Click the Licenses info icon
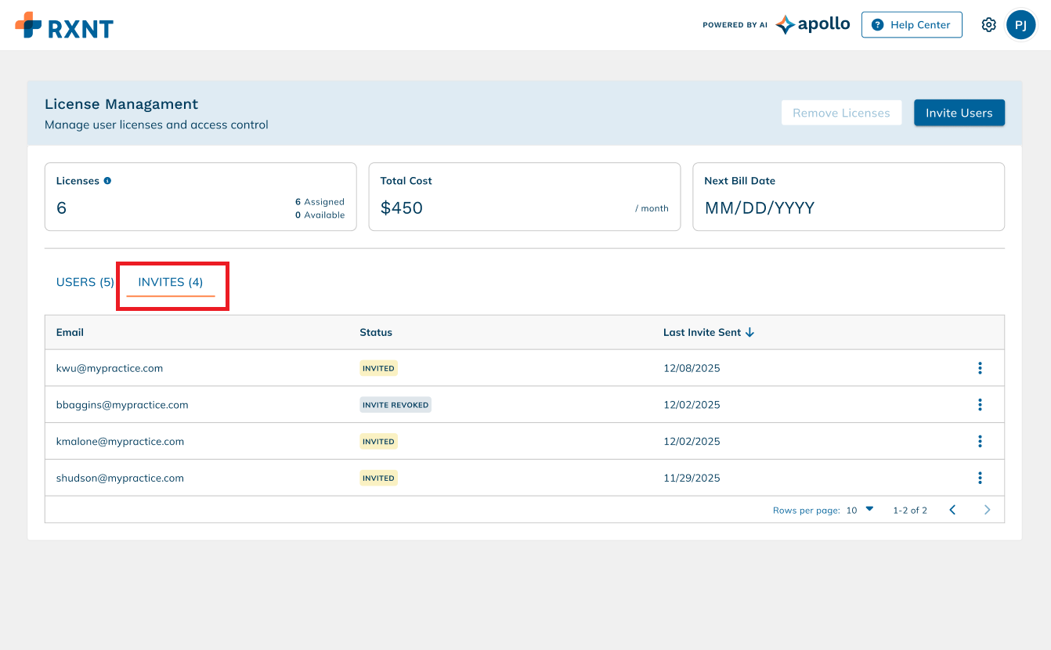Screen dimensions: 1051x650 click(107, 180)
